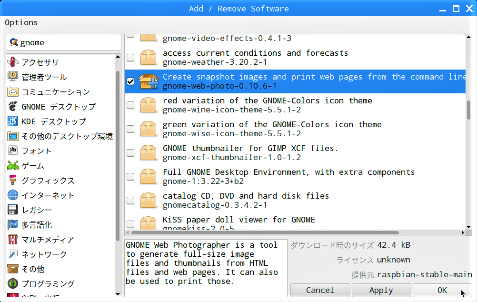Click the package list right scroll arrow
The width and height of the screenshot is (477, 302).
(x=463, y=232)
